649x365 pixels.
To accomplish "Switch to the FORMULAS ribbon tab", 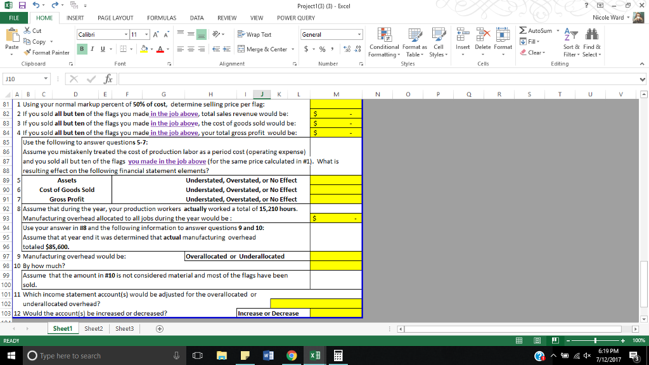I will (161, 18).
